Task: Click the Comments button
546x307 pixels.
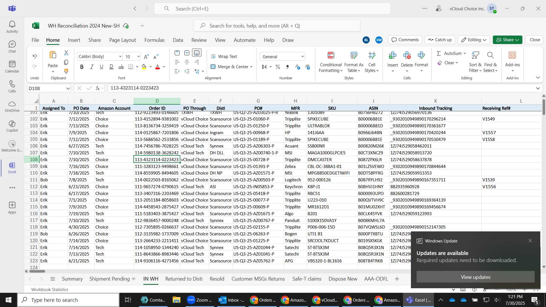Action: point(405,40)
